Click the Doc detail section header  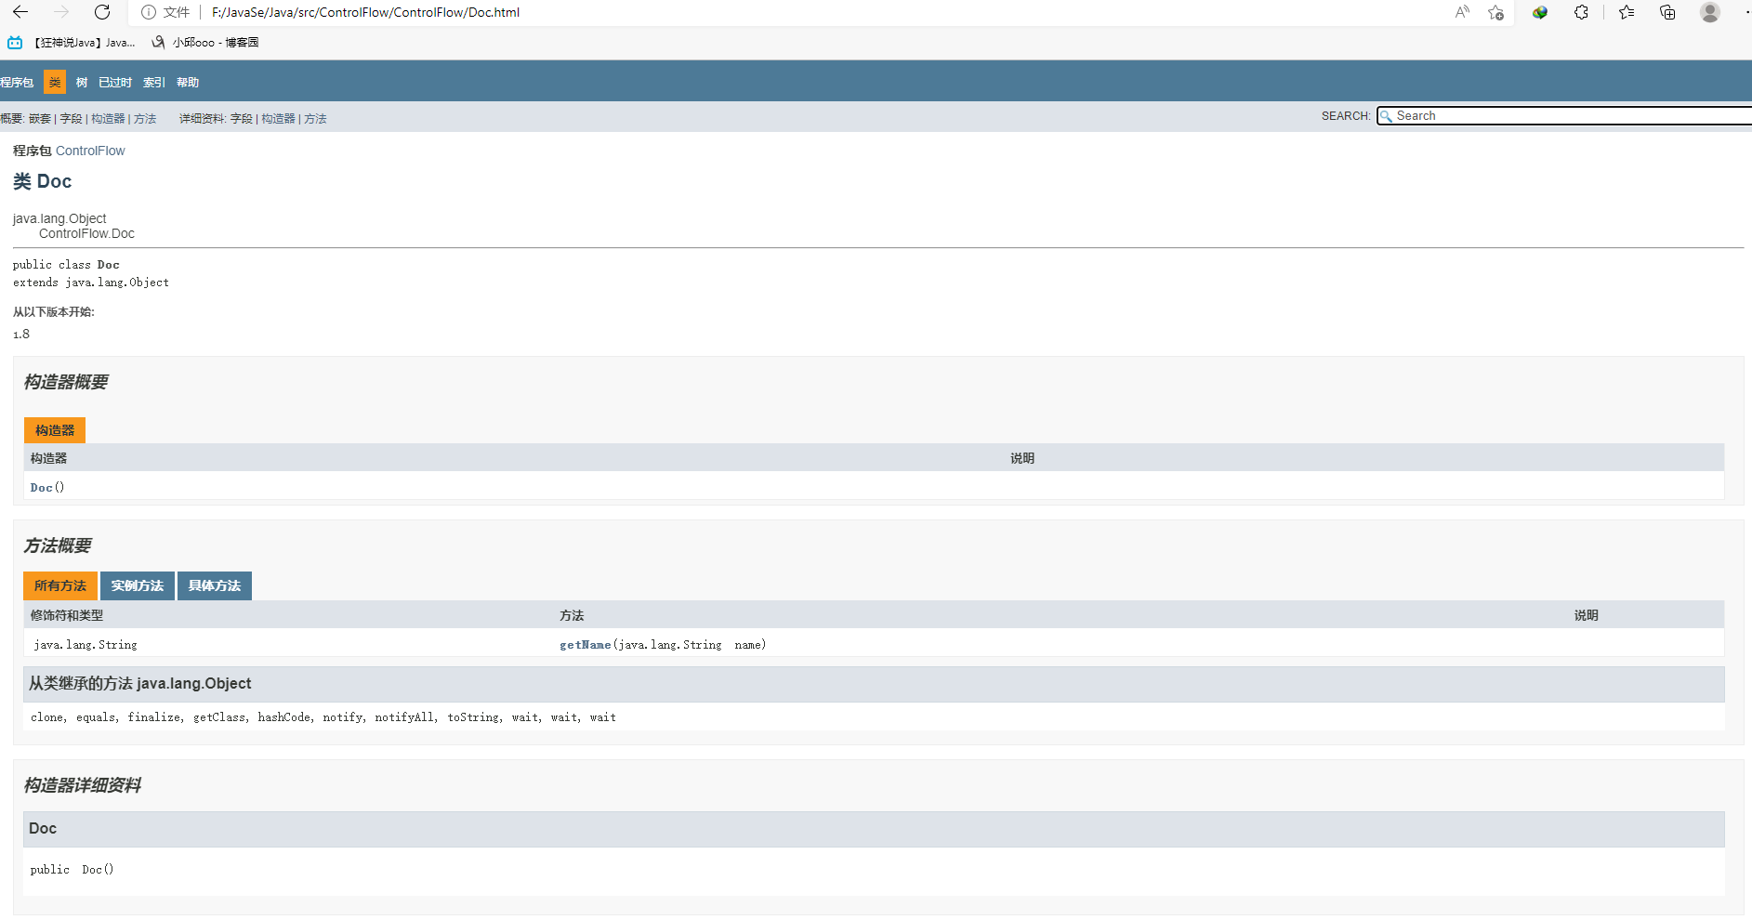pyautogui.click(x=874, y=829)
